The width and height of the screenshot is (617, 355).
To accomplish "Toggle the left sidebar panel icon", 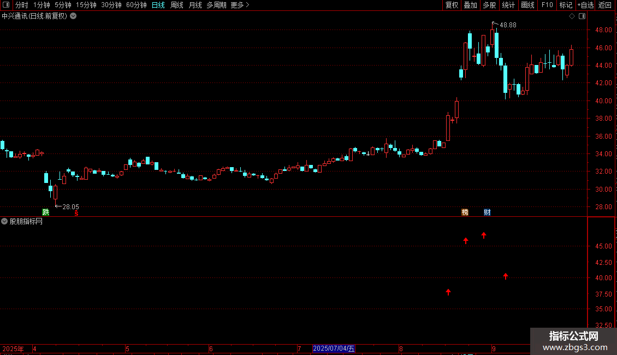I will pyautogui.click(x=6, y=5).
